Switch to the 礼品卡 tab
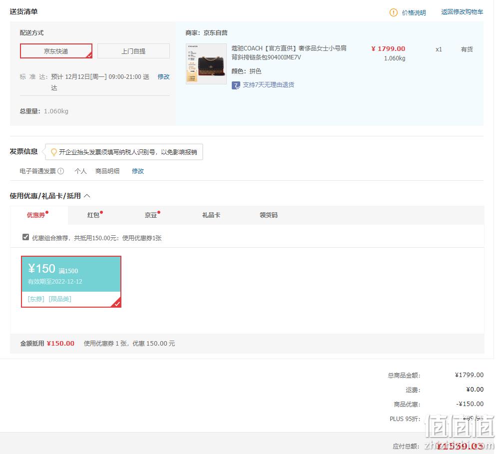 pos(211,215)
